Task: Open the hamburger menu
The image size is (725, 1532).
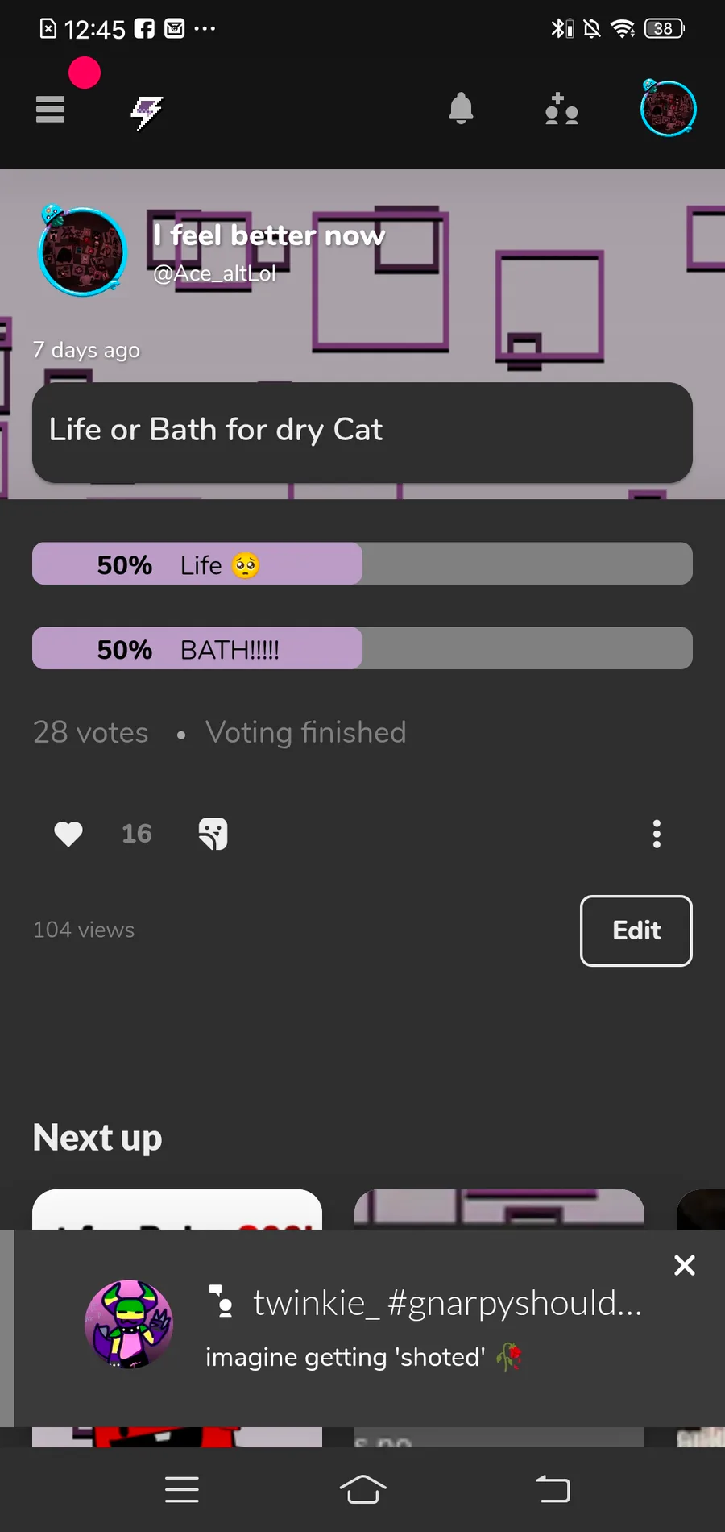Action: coord(50,109)
